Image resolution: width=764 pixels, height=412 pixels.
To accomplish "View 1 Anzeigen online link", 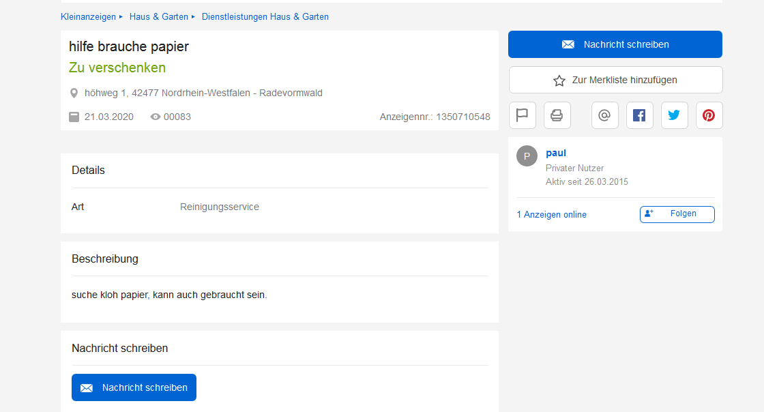I will (551, 215).
